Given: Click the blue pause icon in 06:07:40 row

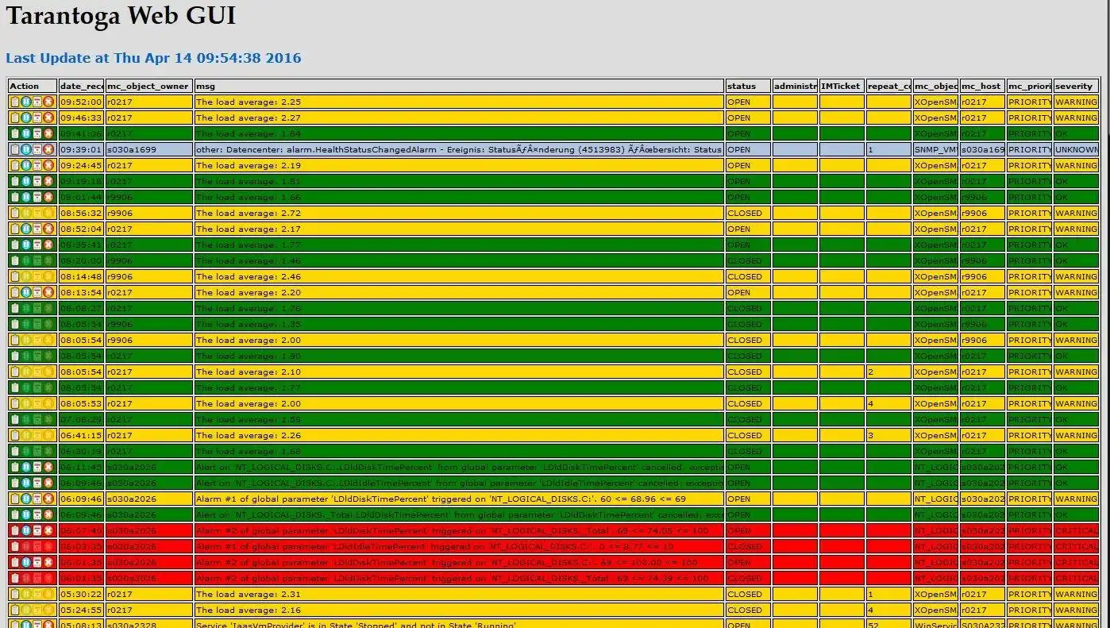Looking at the screenshot, I should coord(26,530).
